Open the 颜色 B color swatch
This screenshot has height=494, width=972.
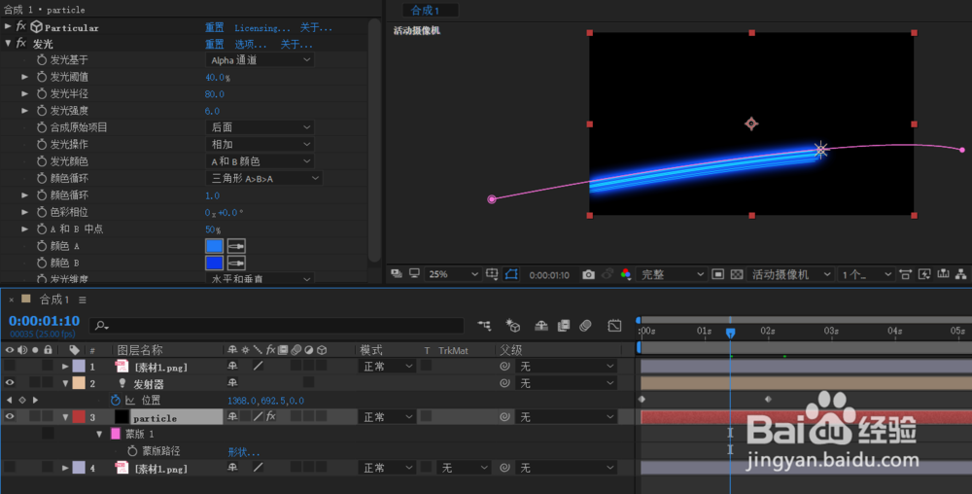coord(214,263)
